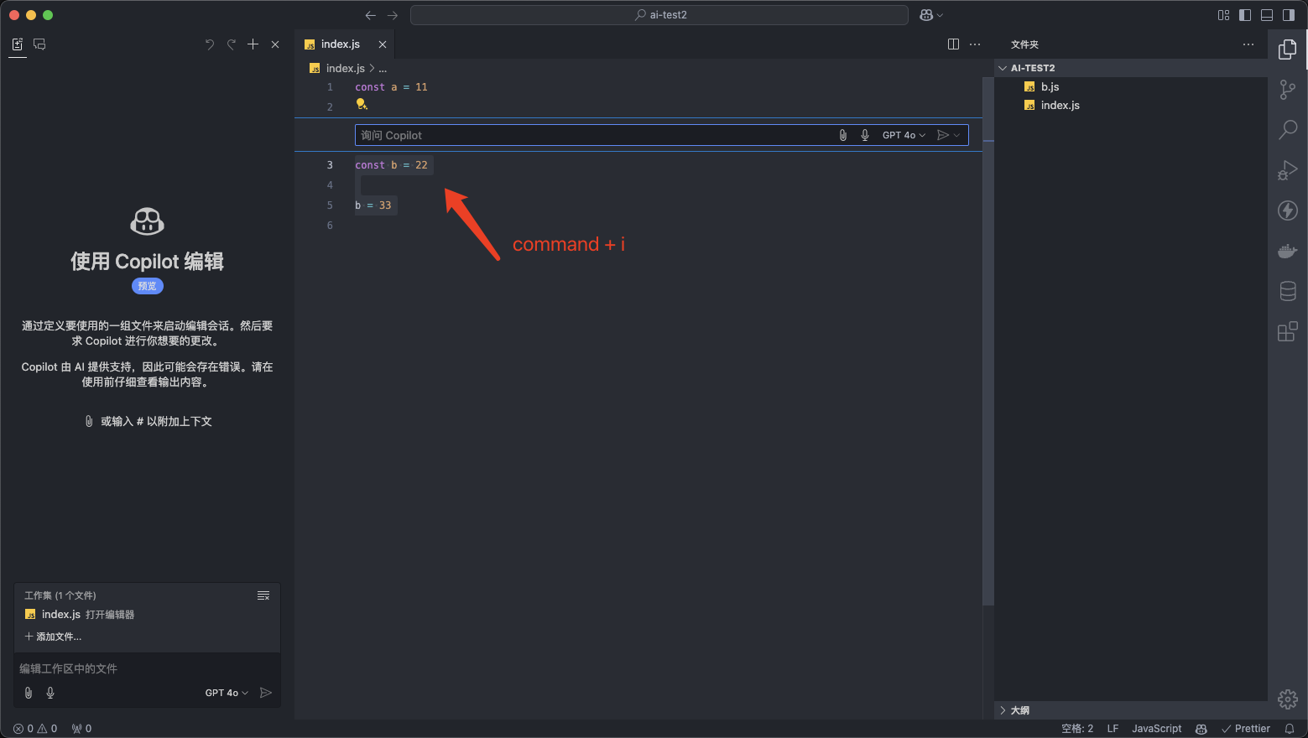Viewport: 1308px width, 738px height.
Task: Show errors and warnings in status bar
Action: [35, 729]
